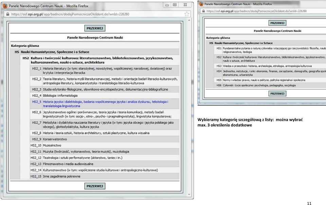Select HS2_10 Muzealnictwo category

click(105, 145)
